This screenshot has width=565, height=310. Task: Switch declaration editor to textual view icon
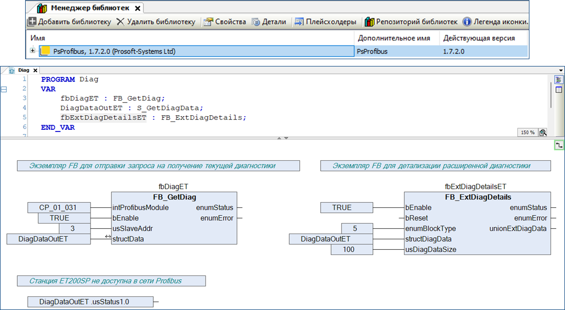pyautogui.click(x=558, y=80)
